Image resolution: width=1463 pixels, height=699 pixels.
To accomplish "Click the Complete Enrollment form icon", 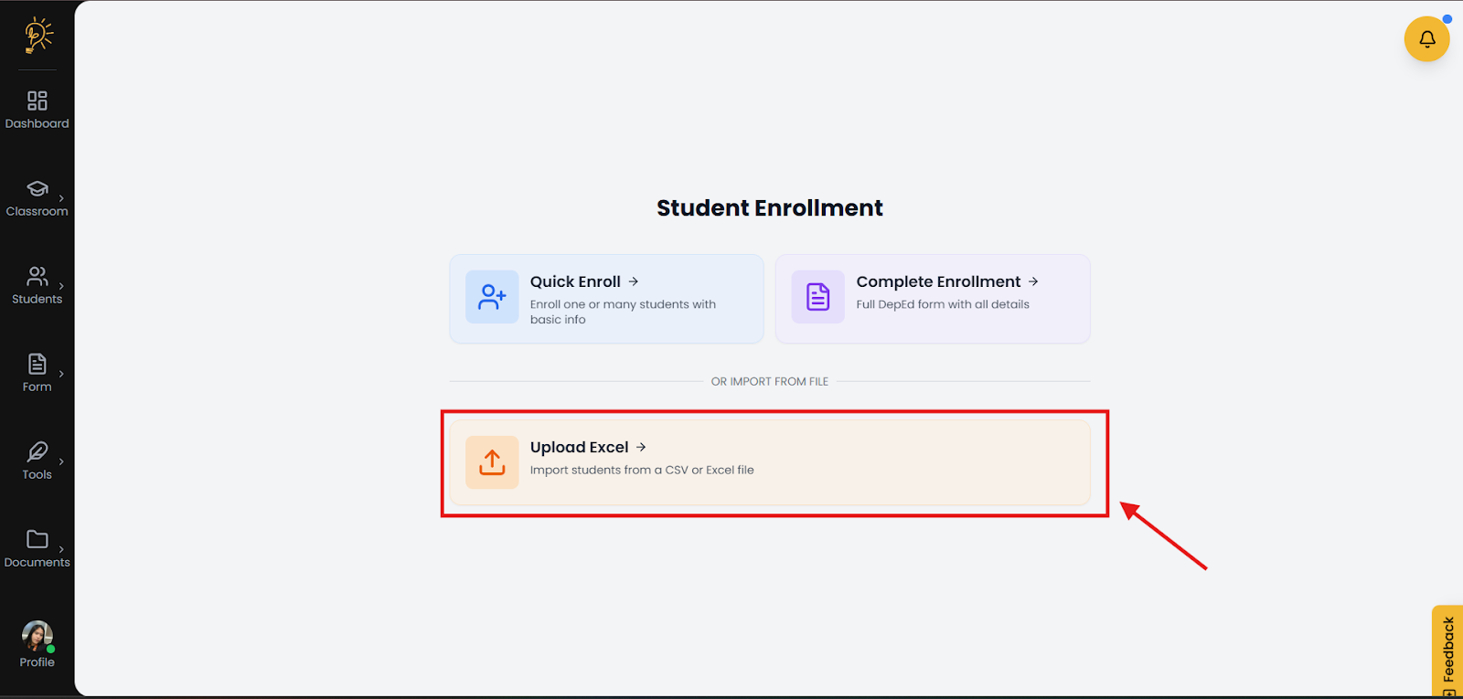I will pos(817,297).
